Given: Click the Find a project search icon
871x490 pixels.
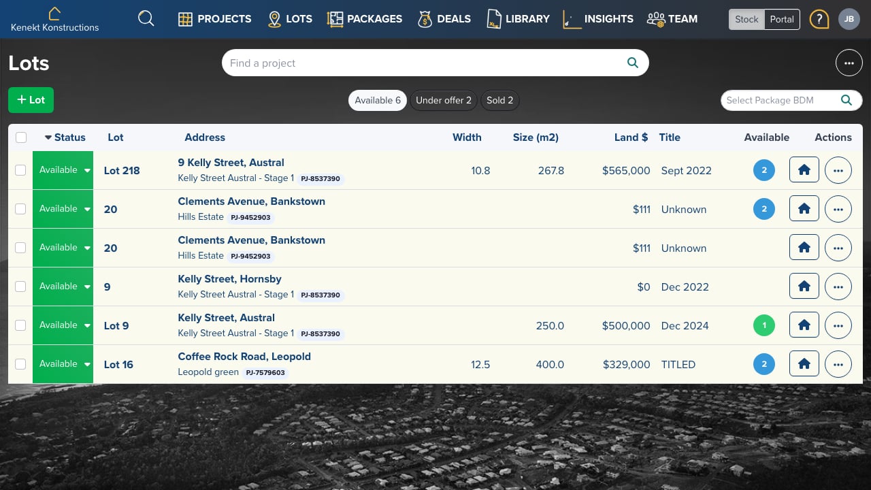Looking at the screenshot, I should 632,63.
